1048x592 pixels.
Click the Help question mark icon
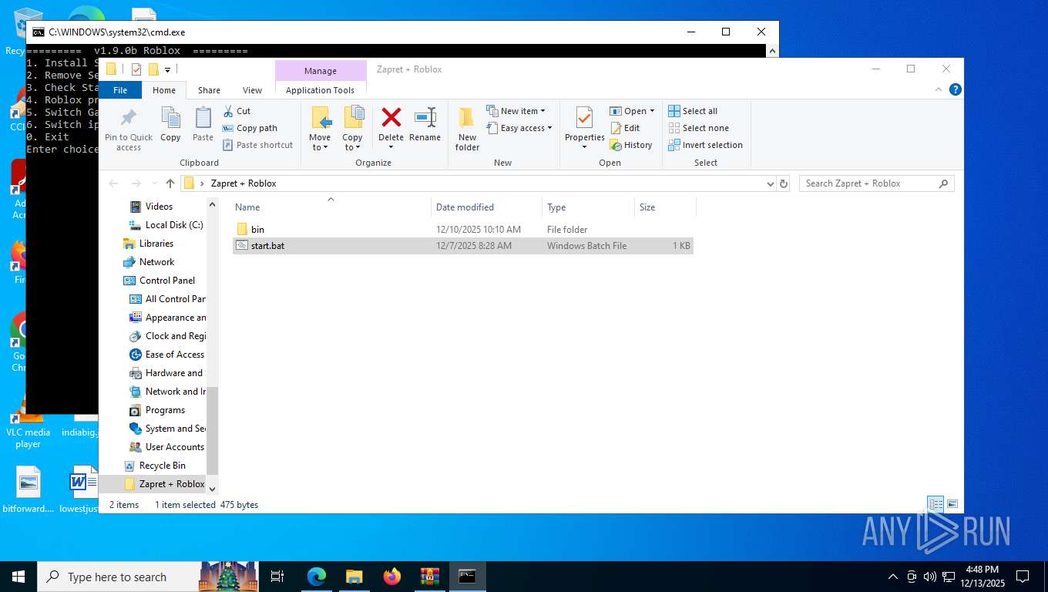pyautogui.click(x=956, y=89)
